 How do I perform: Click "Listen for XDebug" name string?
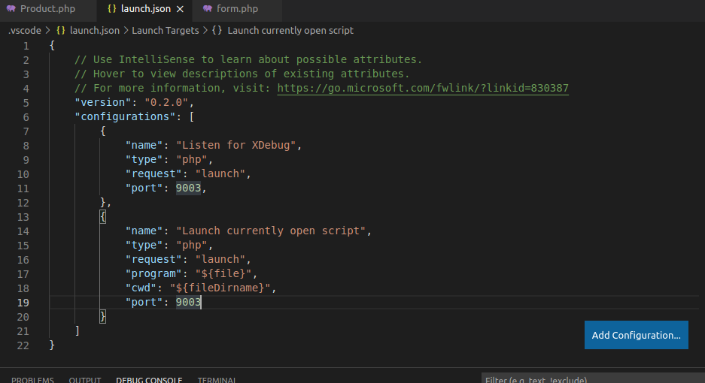(x=238, y=145)
